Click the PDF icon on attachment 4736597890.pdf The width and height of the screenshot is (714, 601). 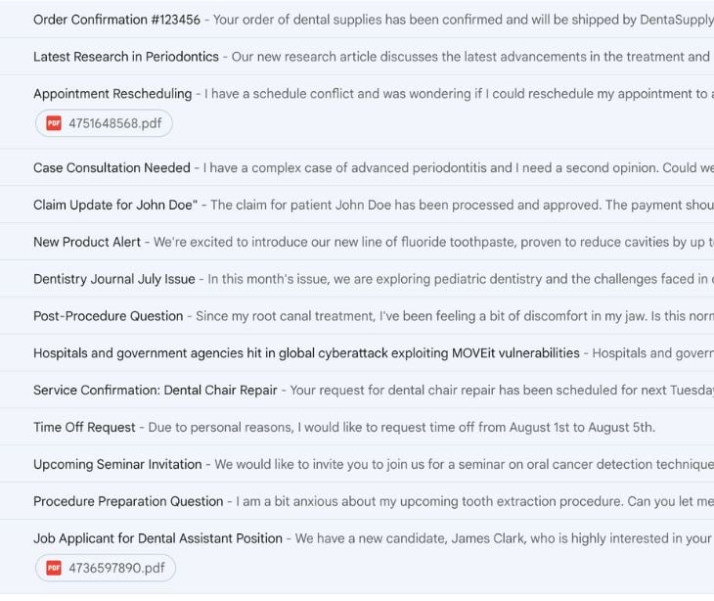(x=54, y=568)
